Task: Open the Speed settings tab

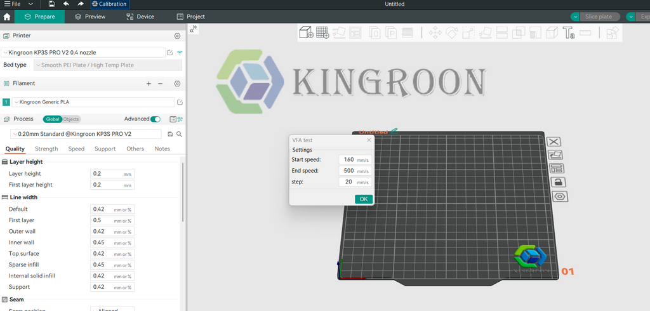Action: pos(76,149)
